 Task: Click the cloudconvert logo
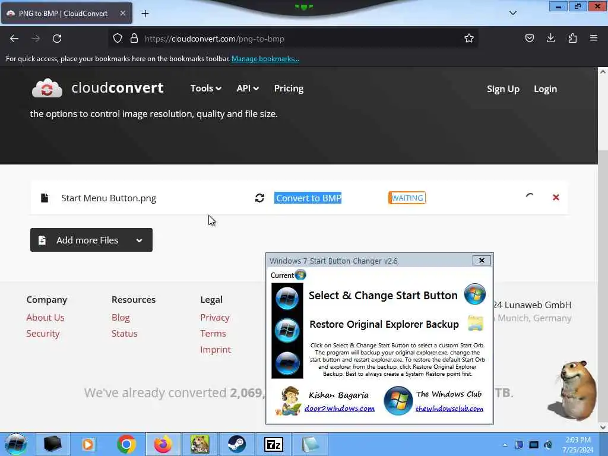tap(98, 88)
